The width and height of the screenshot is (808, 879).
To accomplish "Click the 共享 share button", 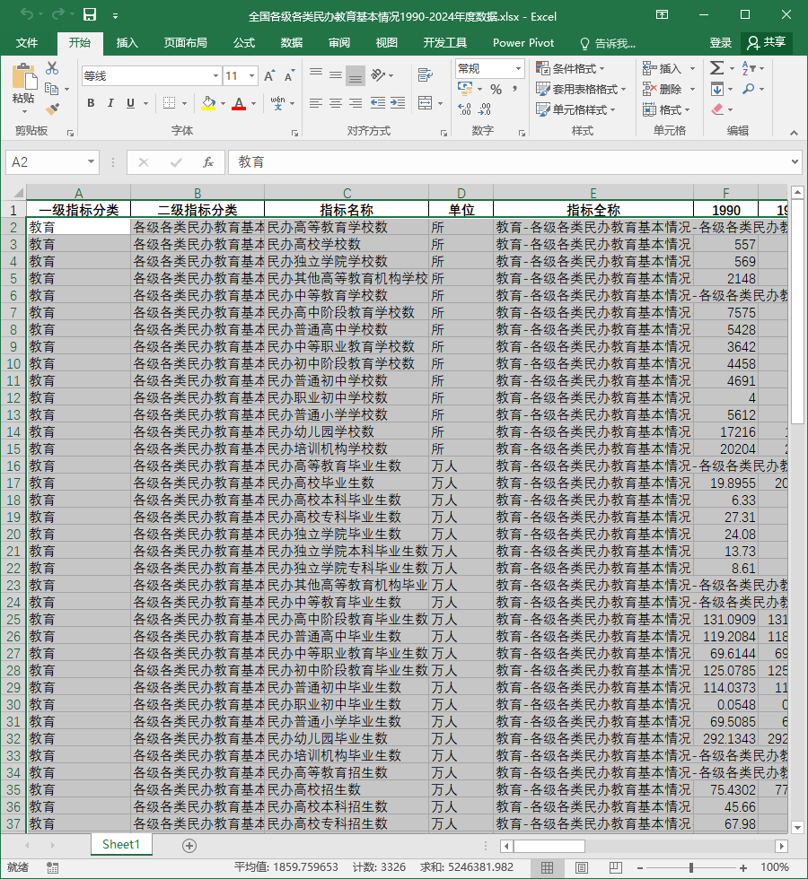I will [x=767, y=43].
